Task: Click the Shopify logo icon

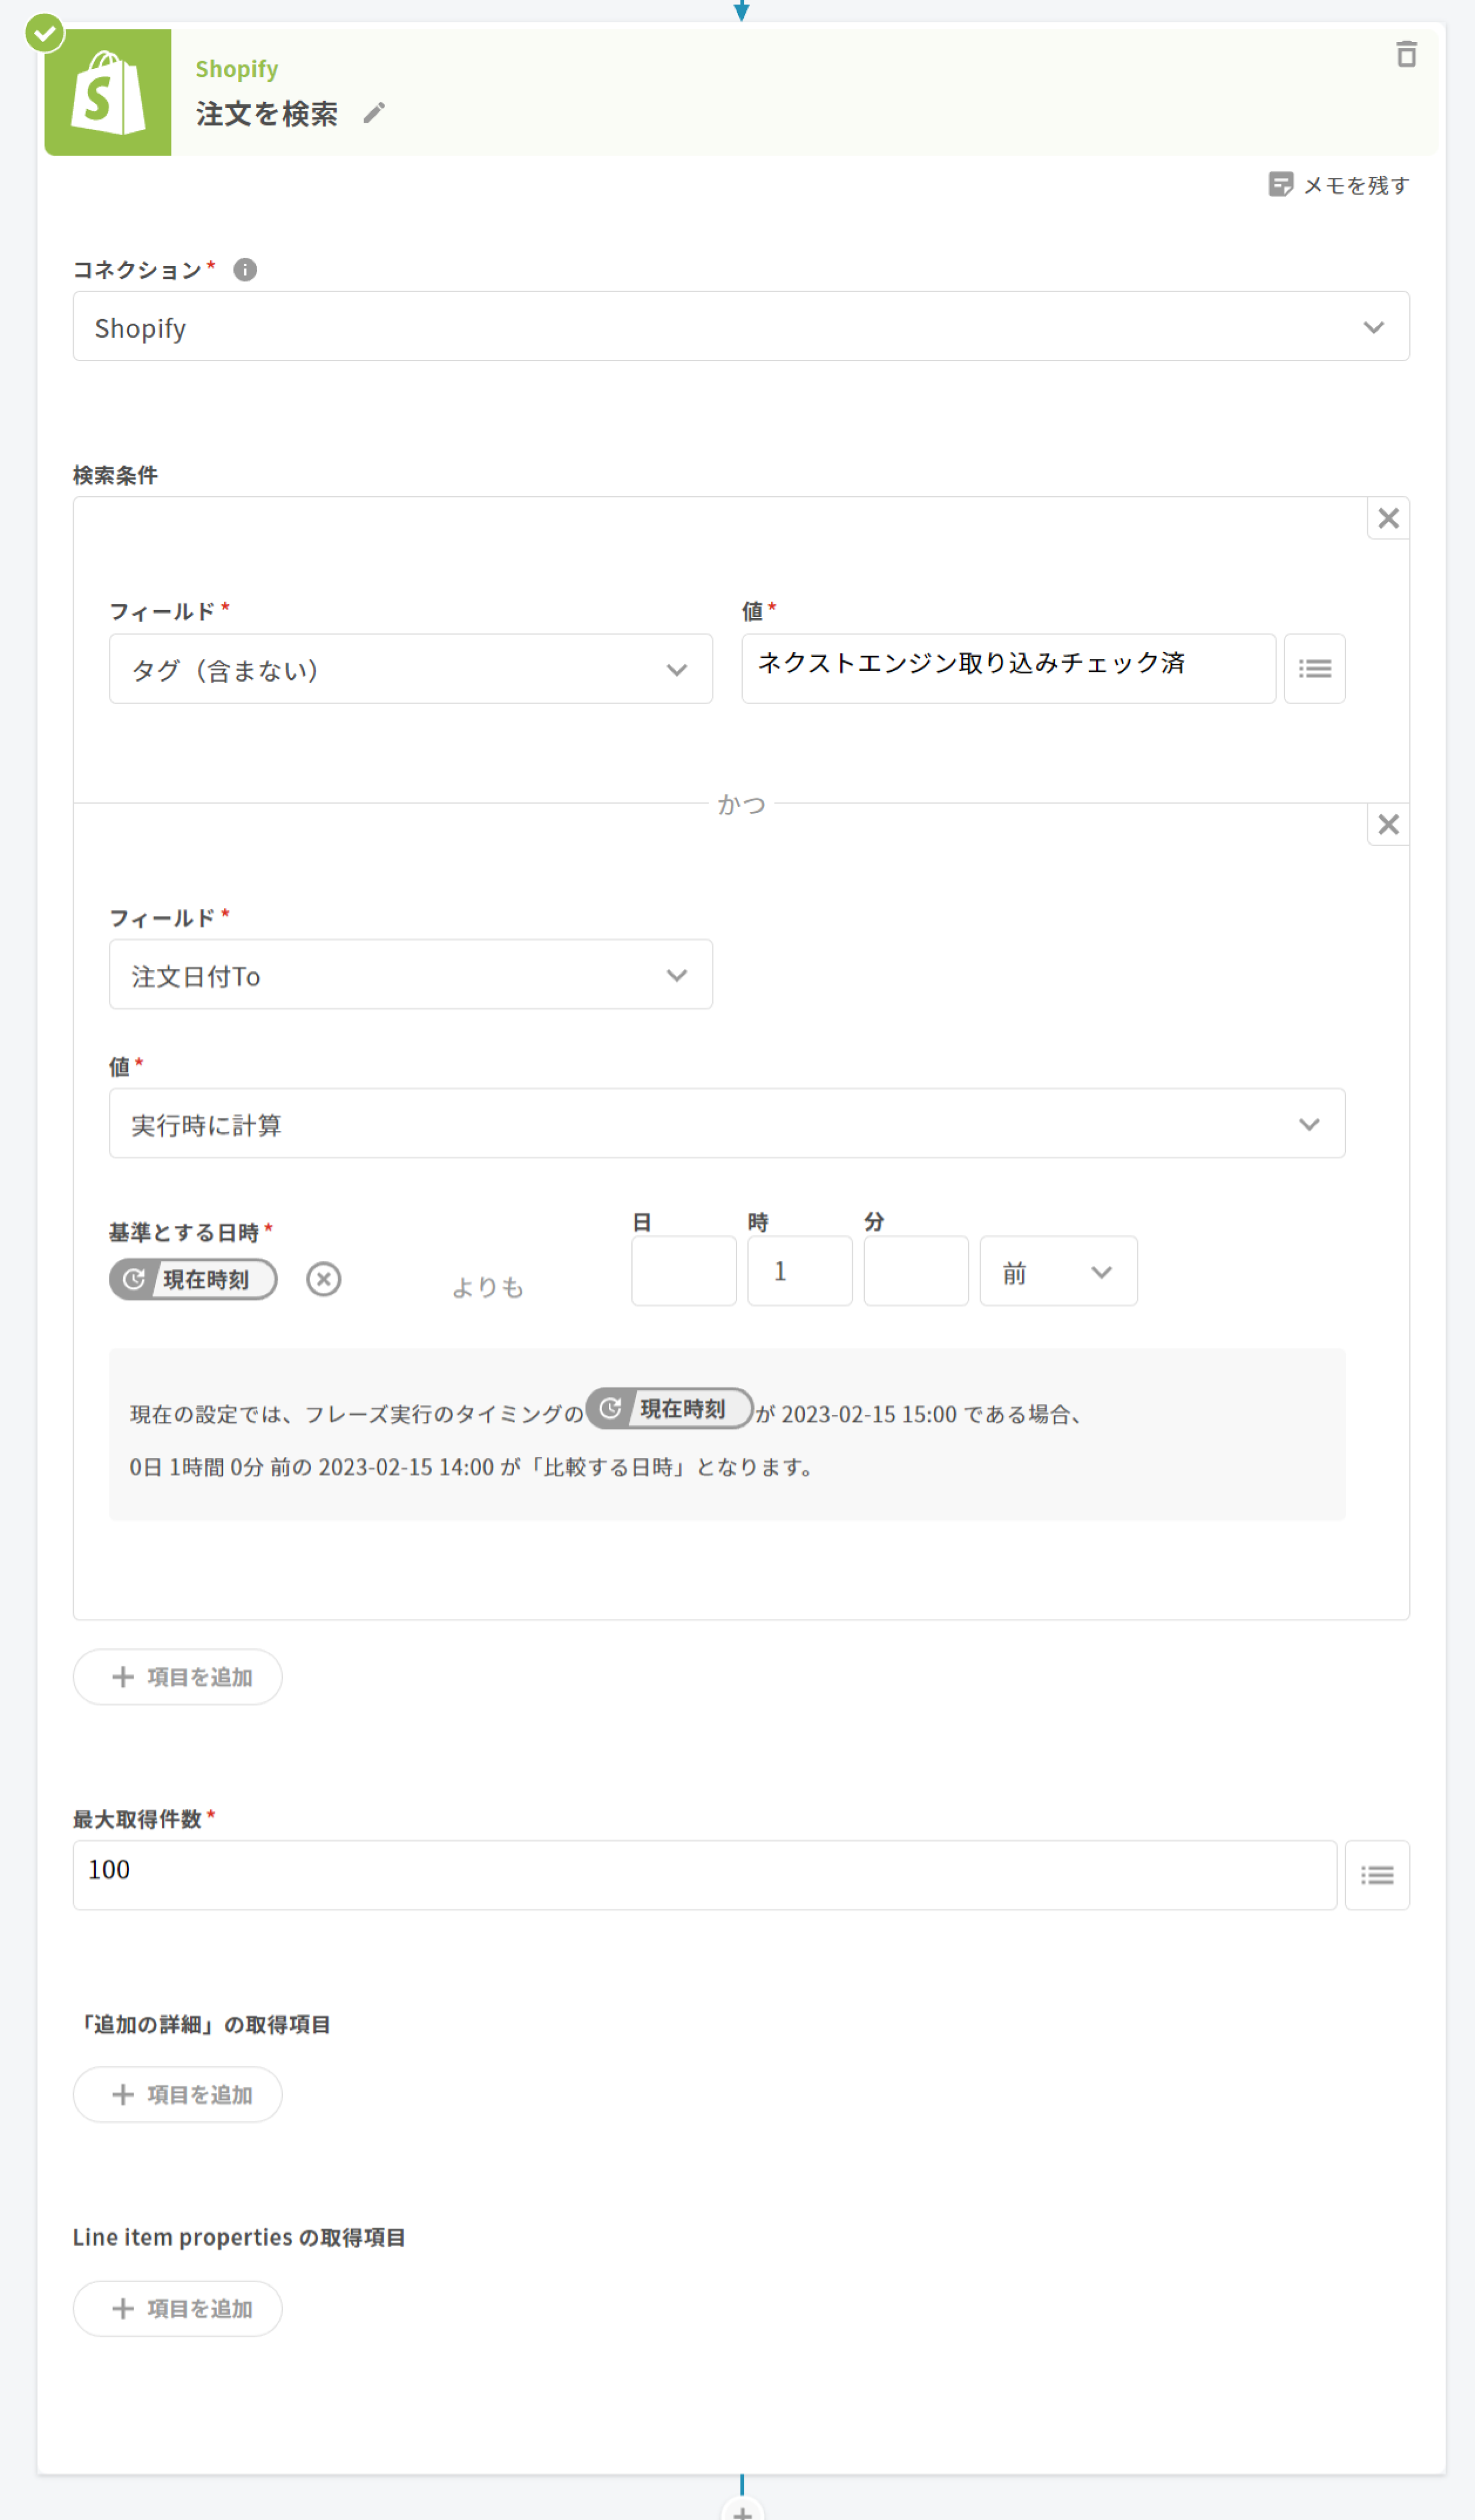Action: click(x=108, y=93)
